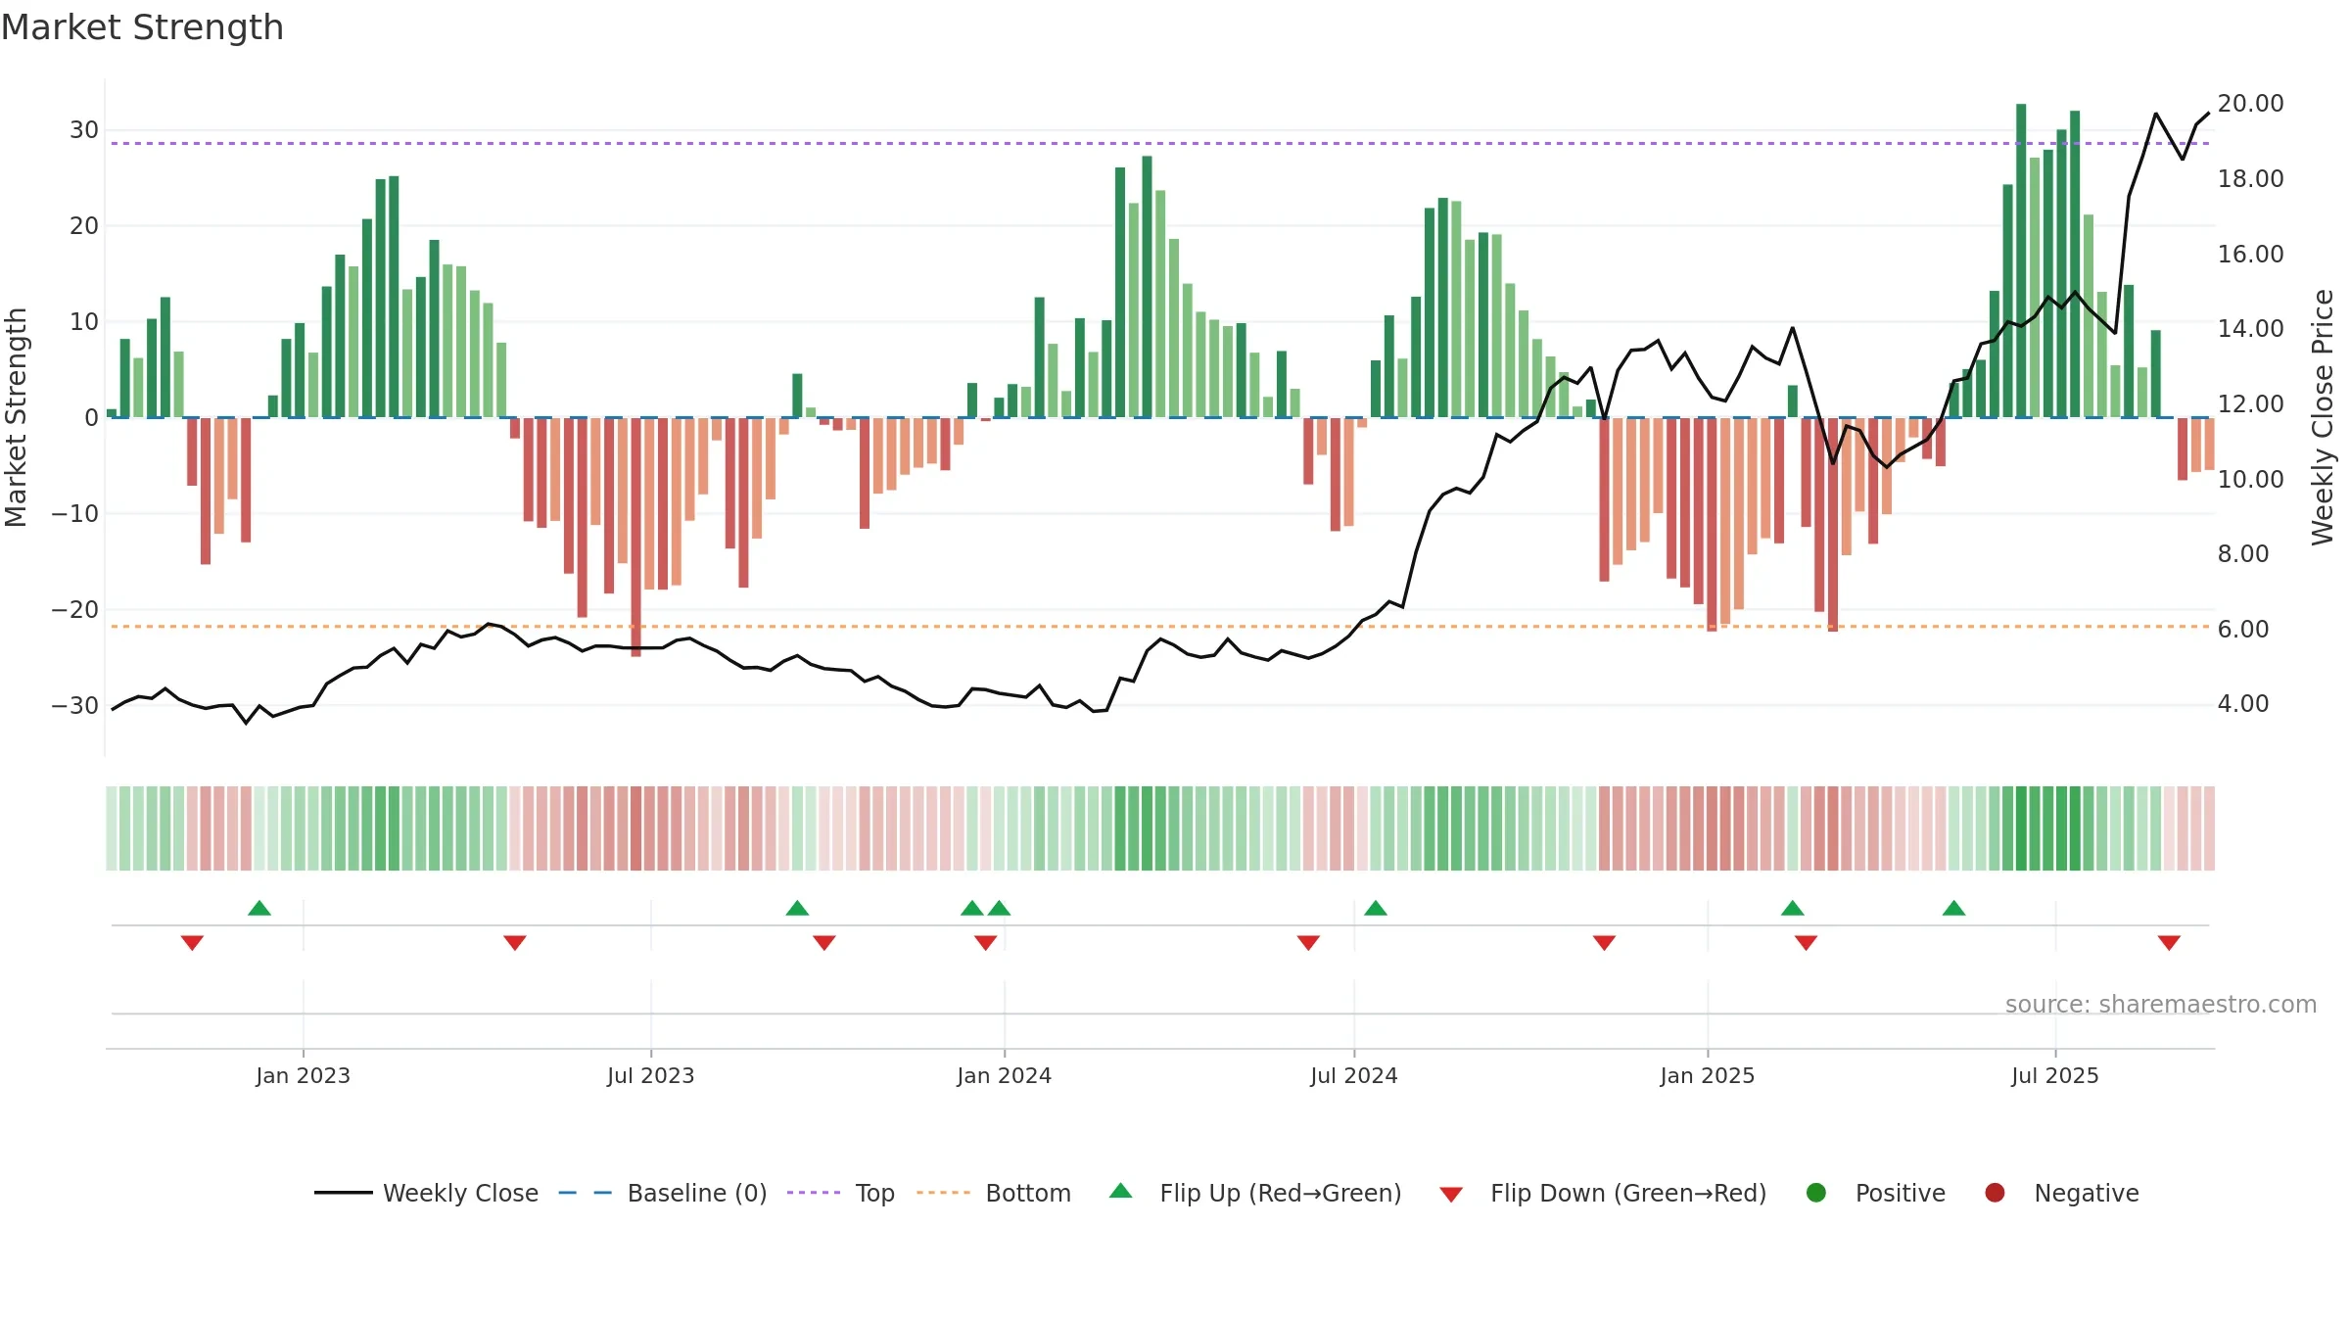Select the Flip Down marker around April 2023

515,943
